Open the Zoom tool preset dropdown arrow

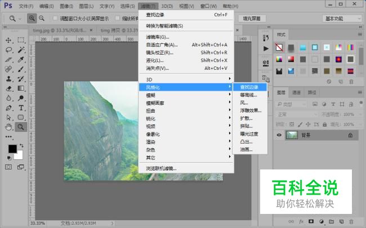20,19
